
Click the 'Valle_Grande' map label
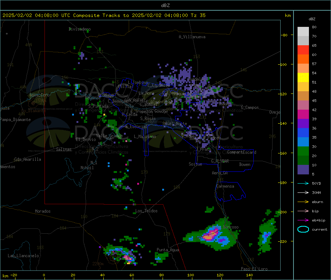click(x=109, y=136)
